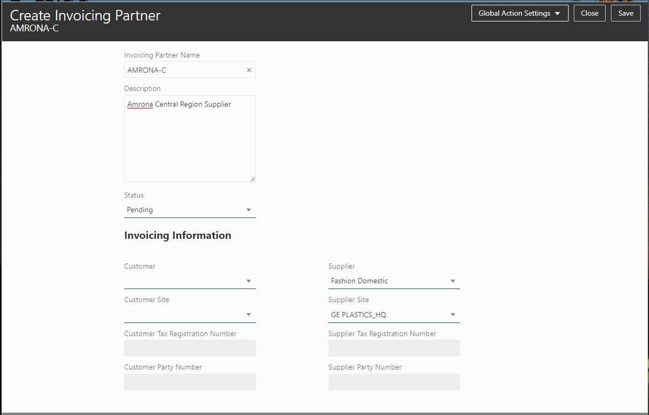Click the Invoicing Information section heading
The height and width of the screenshot is (415, 649).
(x=178, y=235)
